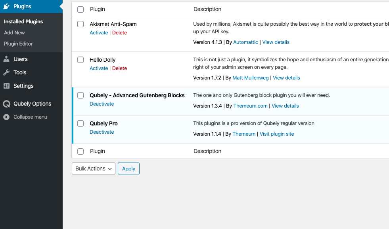Click the Settings sliders icon
Screen dimensions: 389x229
click(x=6, y=86)
